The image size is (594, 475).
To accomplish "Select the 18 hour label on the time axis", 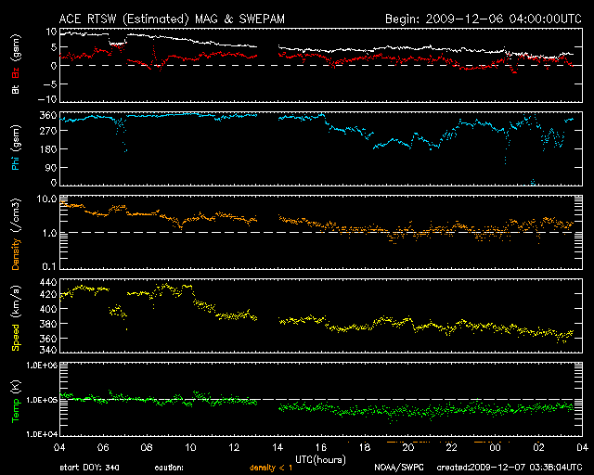I will tap(365, 448).
